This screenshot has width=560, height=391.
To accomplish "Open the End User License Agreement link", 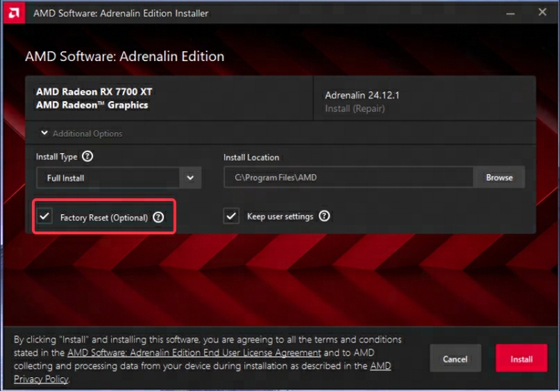I will pos(194,353).
